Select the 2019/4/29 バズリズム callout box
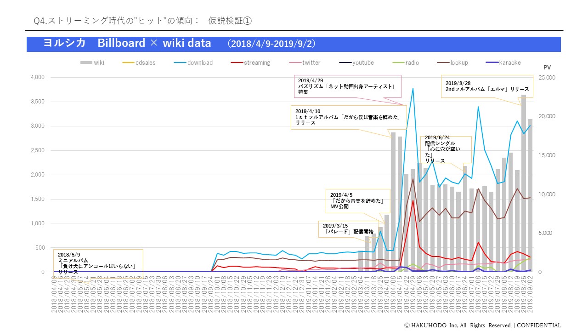The height and width of the screenshot is (331, 588). [x=347, y=86]
